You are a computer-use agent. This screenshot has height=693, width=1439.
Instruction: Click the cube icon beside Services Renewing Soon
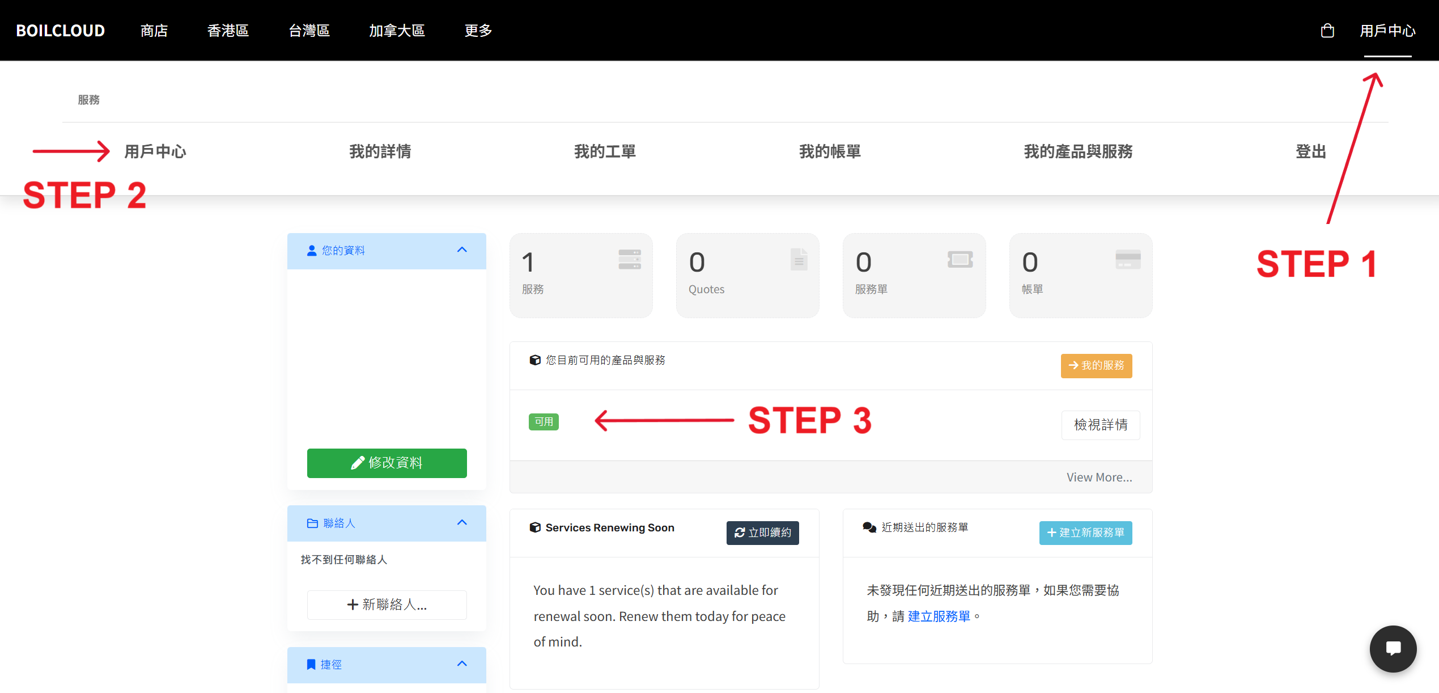coord(534,527)
